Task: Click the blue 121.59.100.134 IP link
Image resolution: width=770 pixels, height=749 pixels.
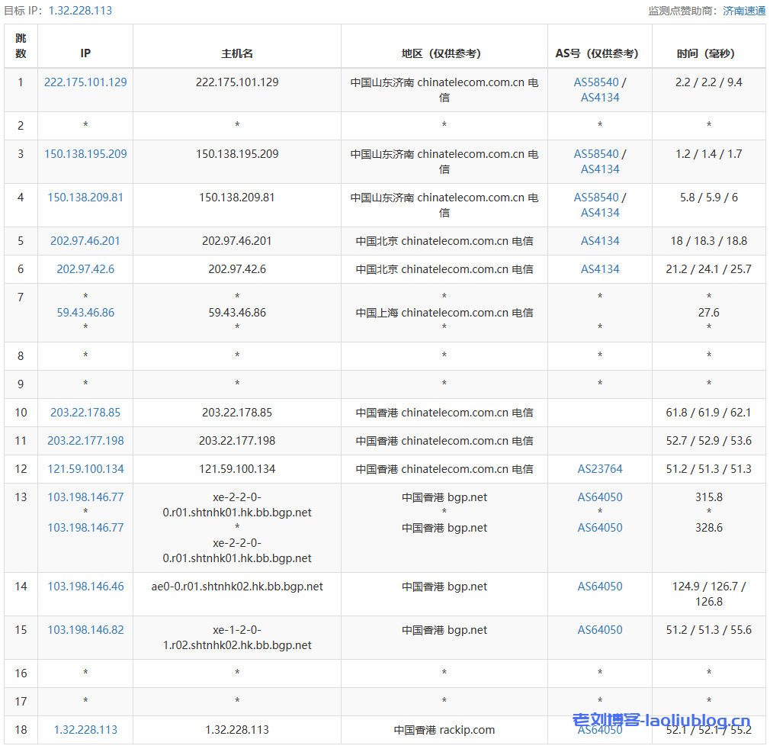Action: [85, 469]
